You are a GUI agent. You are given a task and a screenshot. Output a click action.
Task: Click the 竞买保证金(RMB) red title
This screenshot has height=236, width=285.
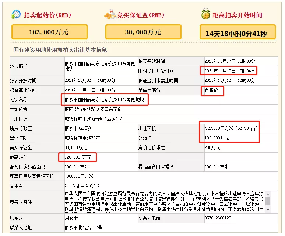(x=141, y=15)
